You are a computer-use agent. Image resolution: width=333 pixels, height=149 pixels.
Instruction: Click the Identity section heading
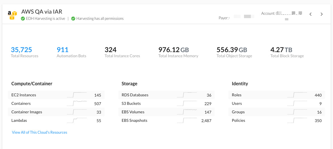click(x=240, y=84)
